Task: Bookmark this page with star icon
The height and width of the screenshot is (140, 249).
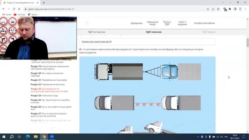Action: [218, 9]
